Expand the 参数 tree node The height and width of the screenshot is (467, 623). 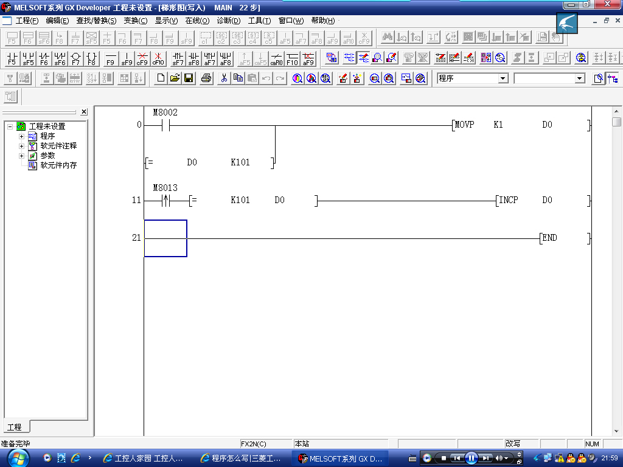tap(22, 156)
